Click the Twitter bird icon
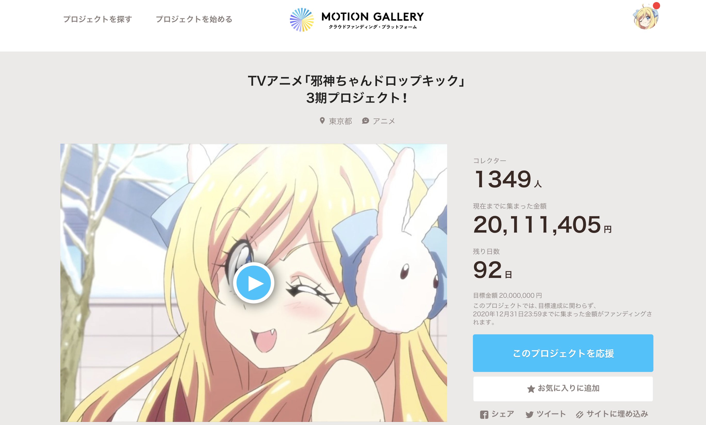 [530, 415]
